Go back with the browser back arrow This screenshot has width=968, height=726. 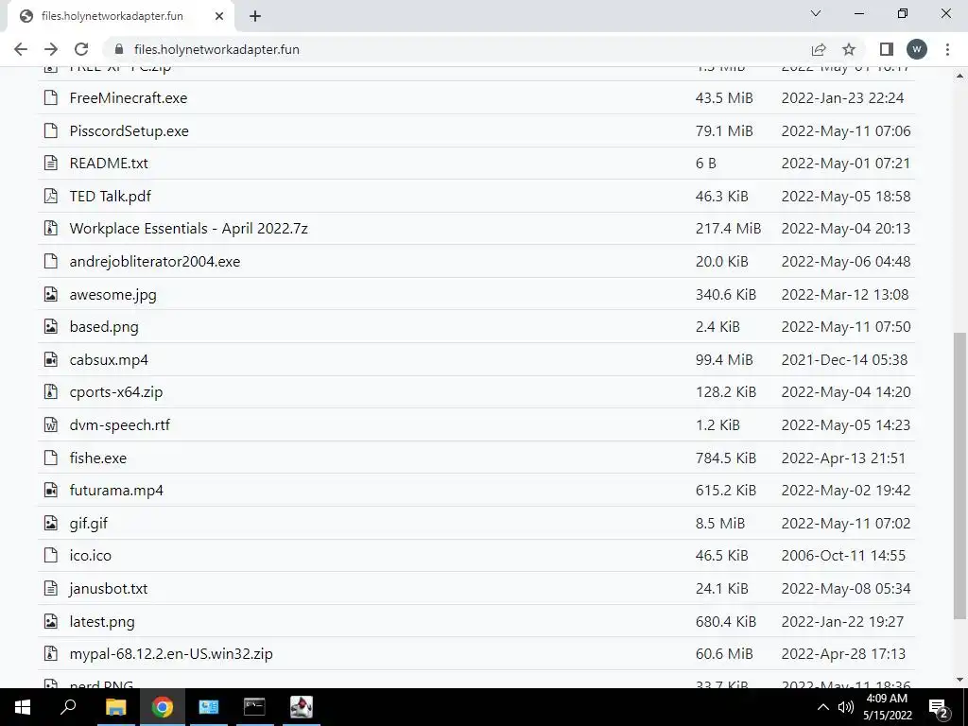click(21, 49)
